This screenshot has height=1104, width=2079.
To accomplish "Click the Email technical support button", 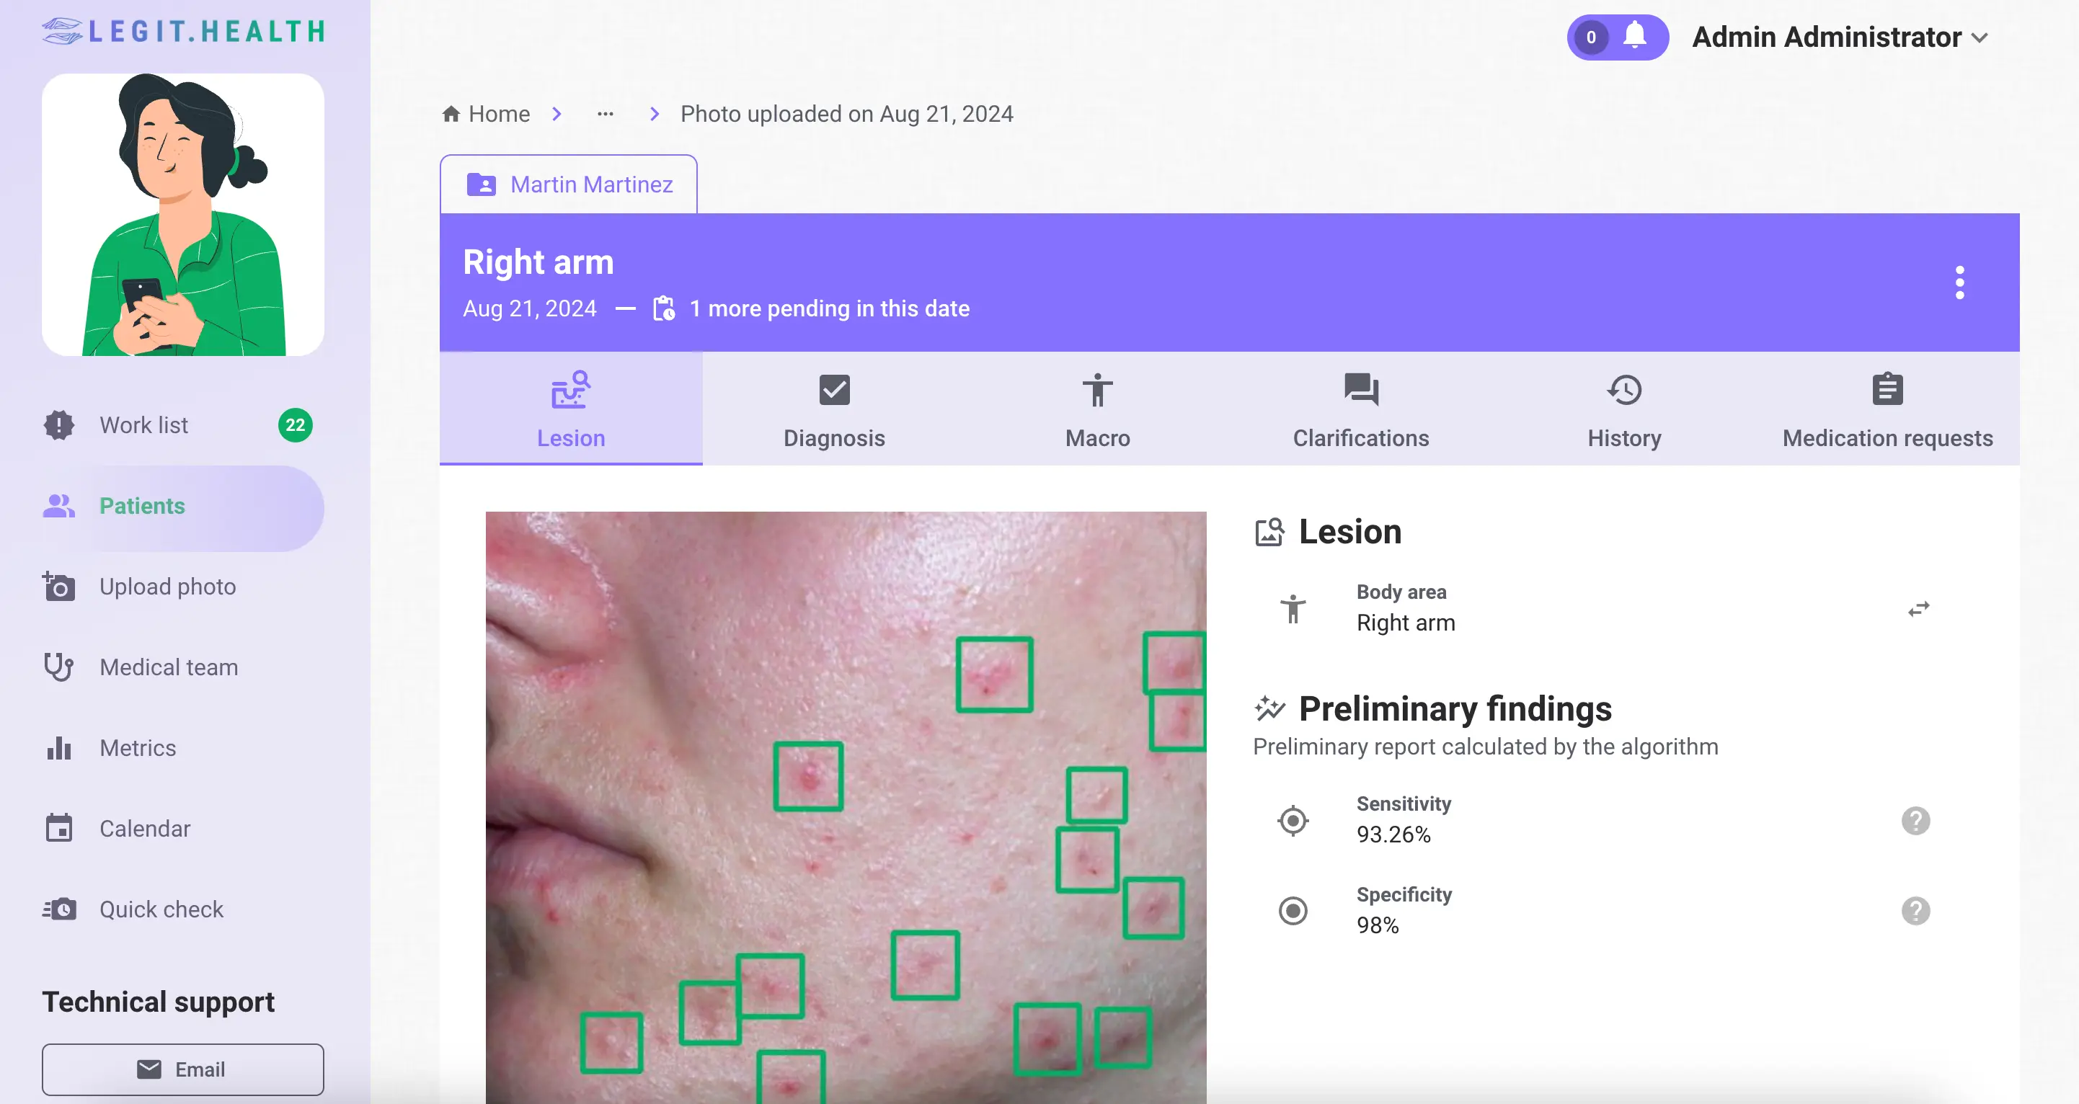I will click(182, 1069).
